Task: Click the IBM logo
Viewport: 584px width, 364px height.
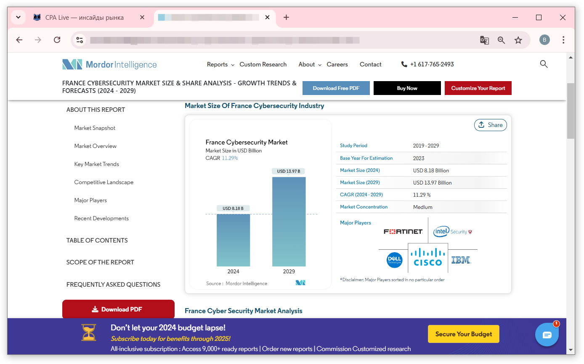Action: coord(461,260)
